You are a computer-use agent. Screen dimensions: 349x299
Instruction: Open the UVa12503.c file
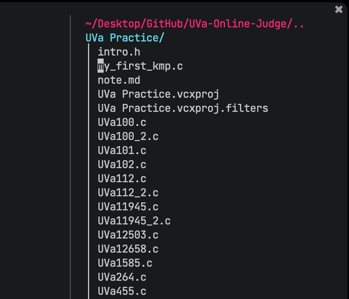tap(128, 235)
